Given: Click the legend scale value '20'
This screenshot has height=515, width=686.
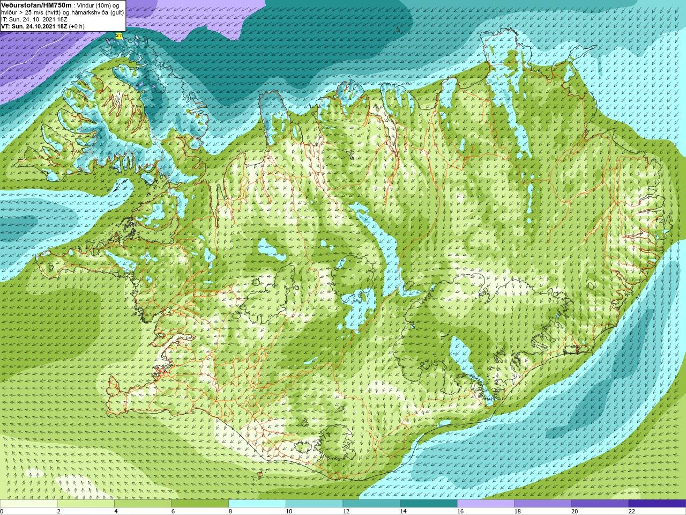Looking at the screenshot, I should [575, 511].
